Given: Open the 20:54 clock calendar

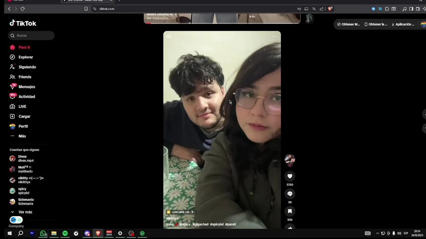Looking at the screenshot, I should click(417, 233).
